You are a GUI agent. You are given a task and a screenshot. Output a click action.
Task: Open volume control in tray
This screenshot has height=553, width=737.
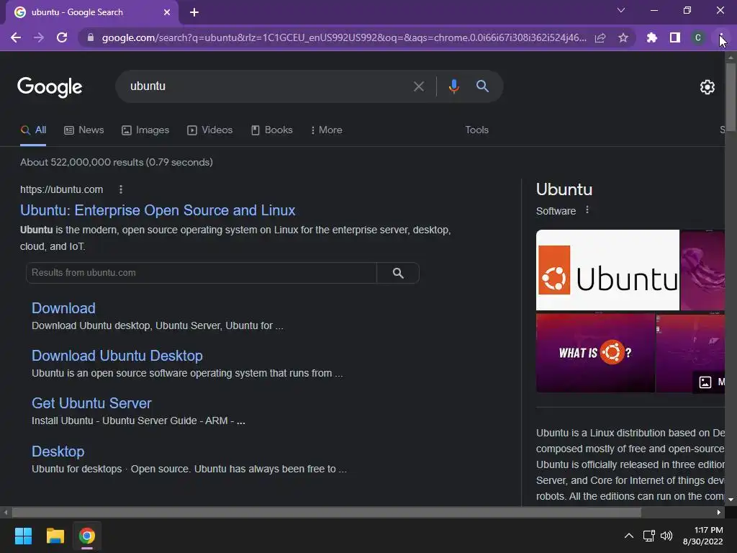666,536
